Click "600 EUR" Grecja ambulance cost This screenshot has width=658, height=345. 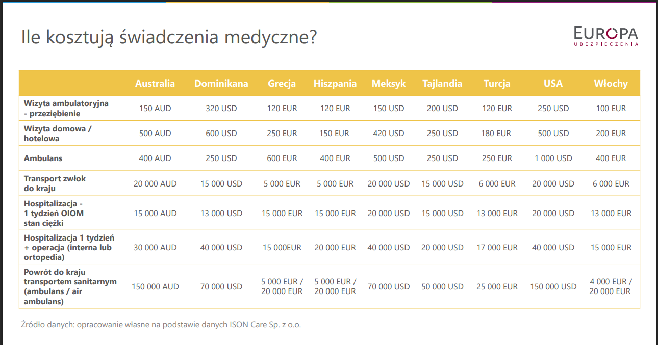point(282,158)
